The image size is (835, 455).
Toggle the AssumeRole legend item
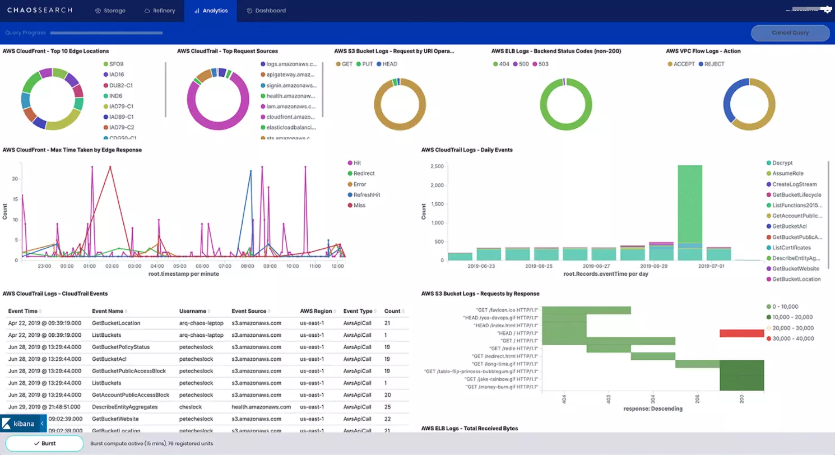785,173
